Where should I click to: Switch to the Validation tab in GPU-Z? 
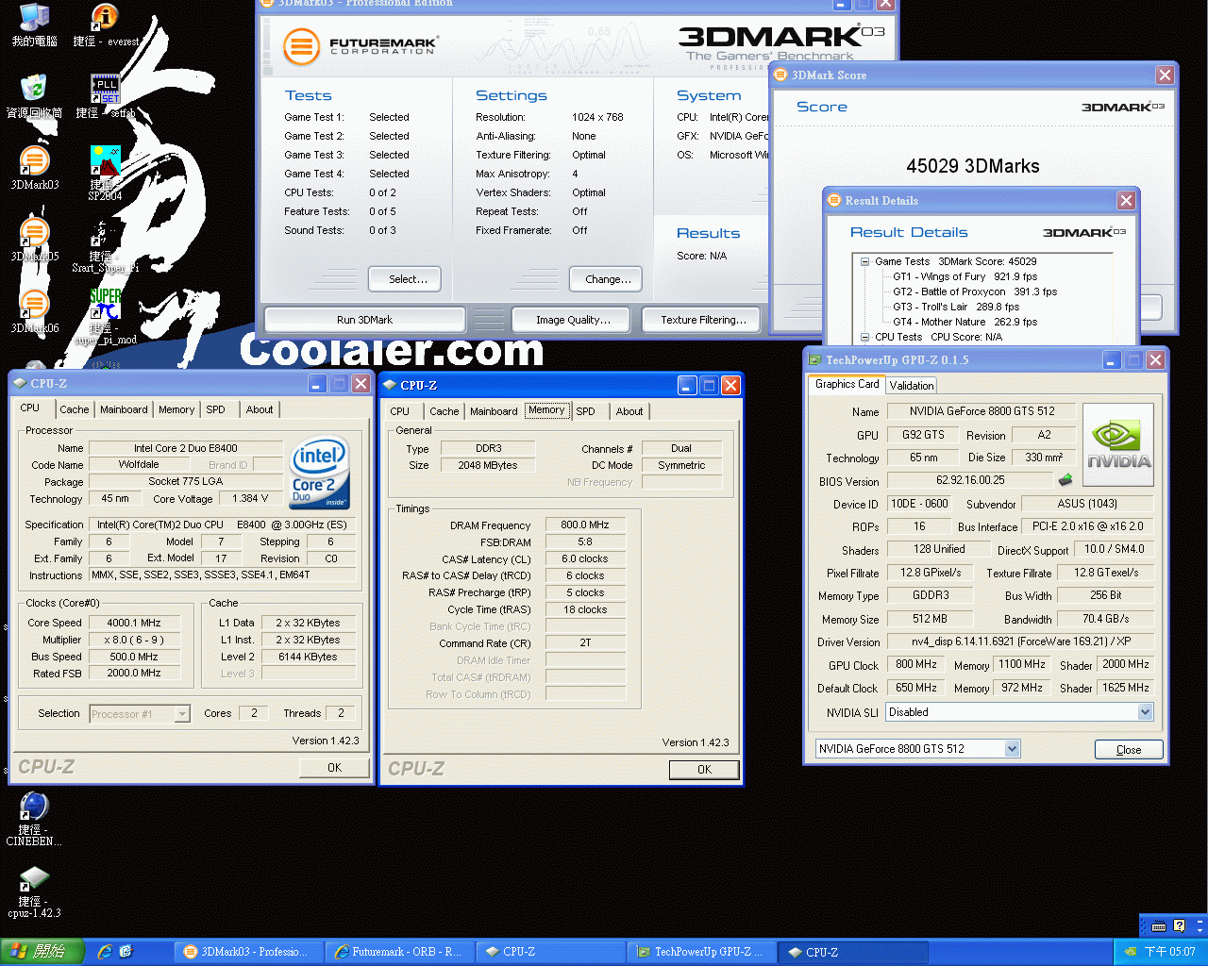coord(912,385)
